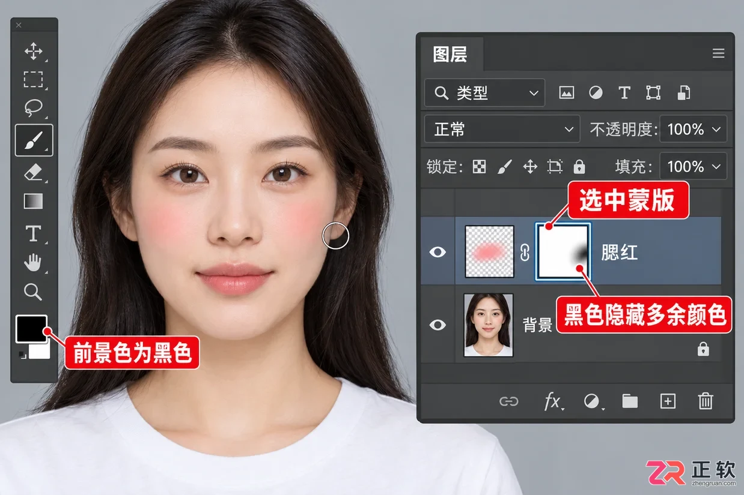Toggle lock image pixels brush icon

[x=505, y=167]
